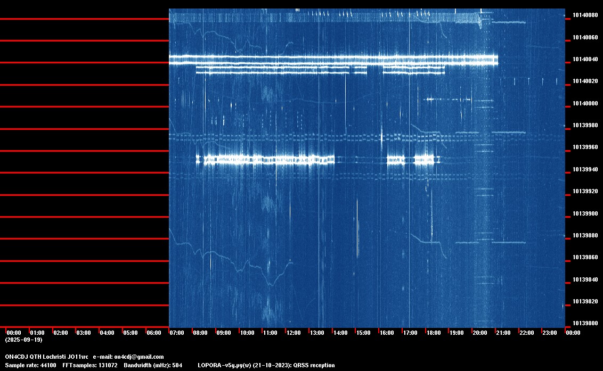This screenshot has width=603, height=371.
Task: Select the 10139940 frequency label
Action: click(585, 170)
